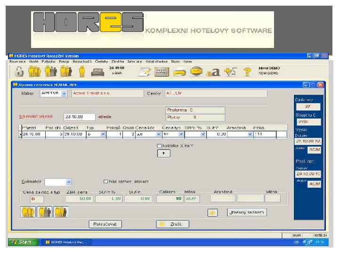The image size is (339, 254).
Task: Click the Sl/Pr amount cell 0.00 in row
Action: click(217, 134)
